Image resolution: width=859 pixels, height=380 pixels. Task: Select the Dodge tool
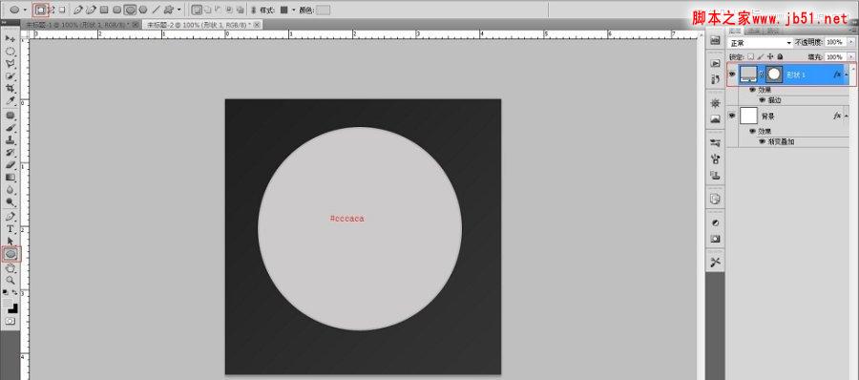click(10, 201)
